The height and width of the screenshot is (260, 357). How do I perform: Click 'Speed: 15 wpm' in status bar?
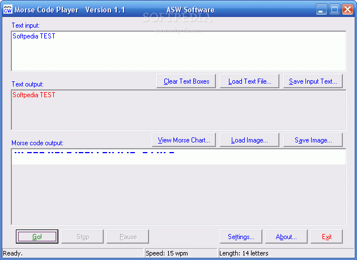pyautogui.click(x=167, y=253)
